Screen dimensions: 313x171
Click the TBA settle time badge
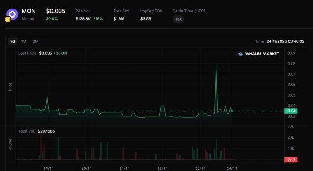[x=178, y=19]
